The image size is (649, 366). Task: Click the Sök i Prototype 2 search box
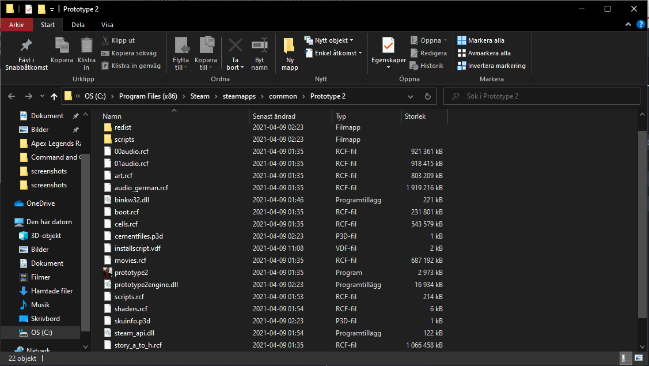tap(542, 96)
